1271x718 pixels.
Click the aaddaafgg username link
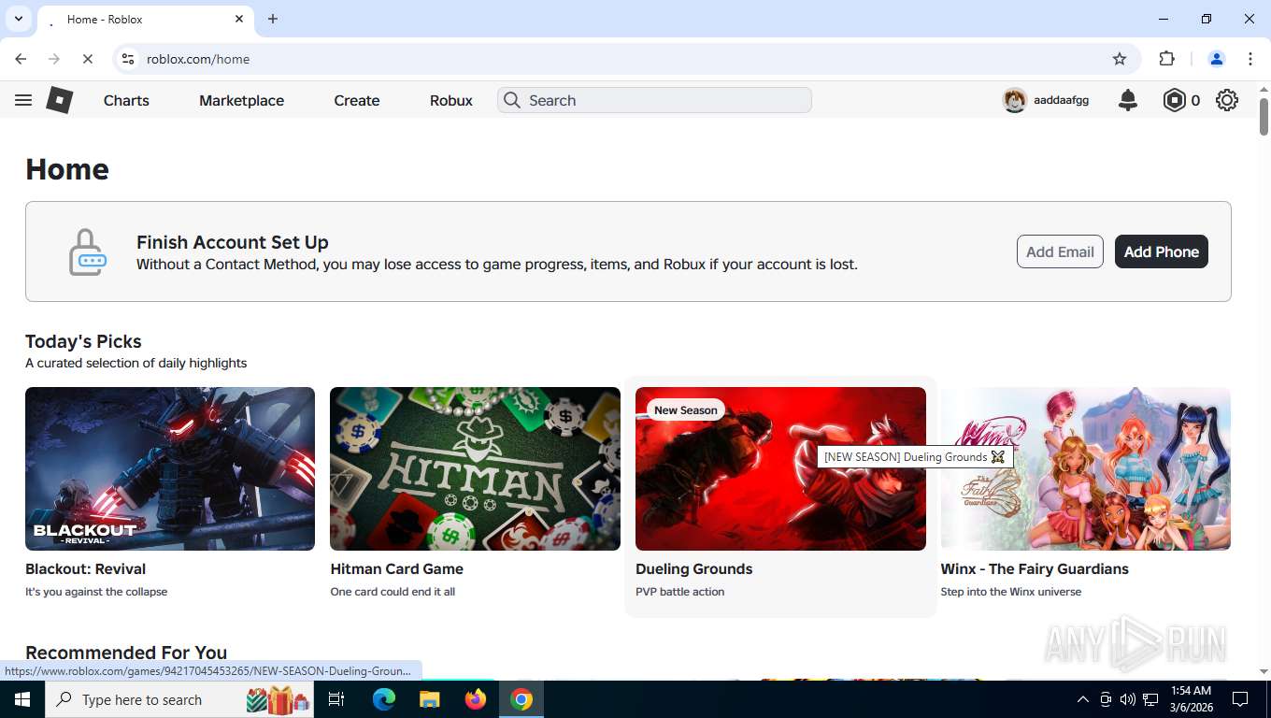click(1061, 100)
